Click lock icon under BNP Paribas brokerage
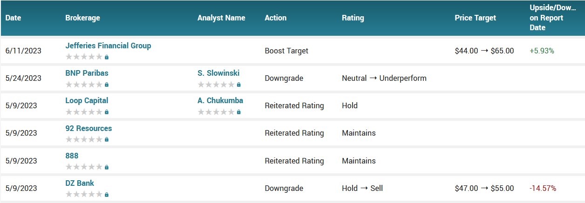585x203 pixels. [107, 85]
